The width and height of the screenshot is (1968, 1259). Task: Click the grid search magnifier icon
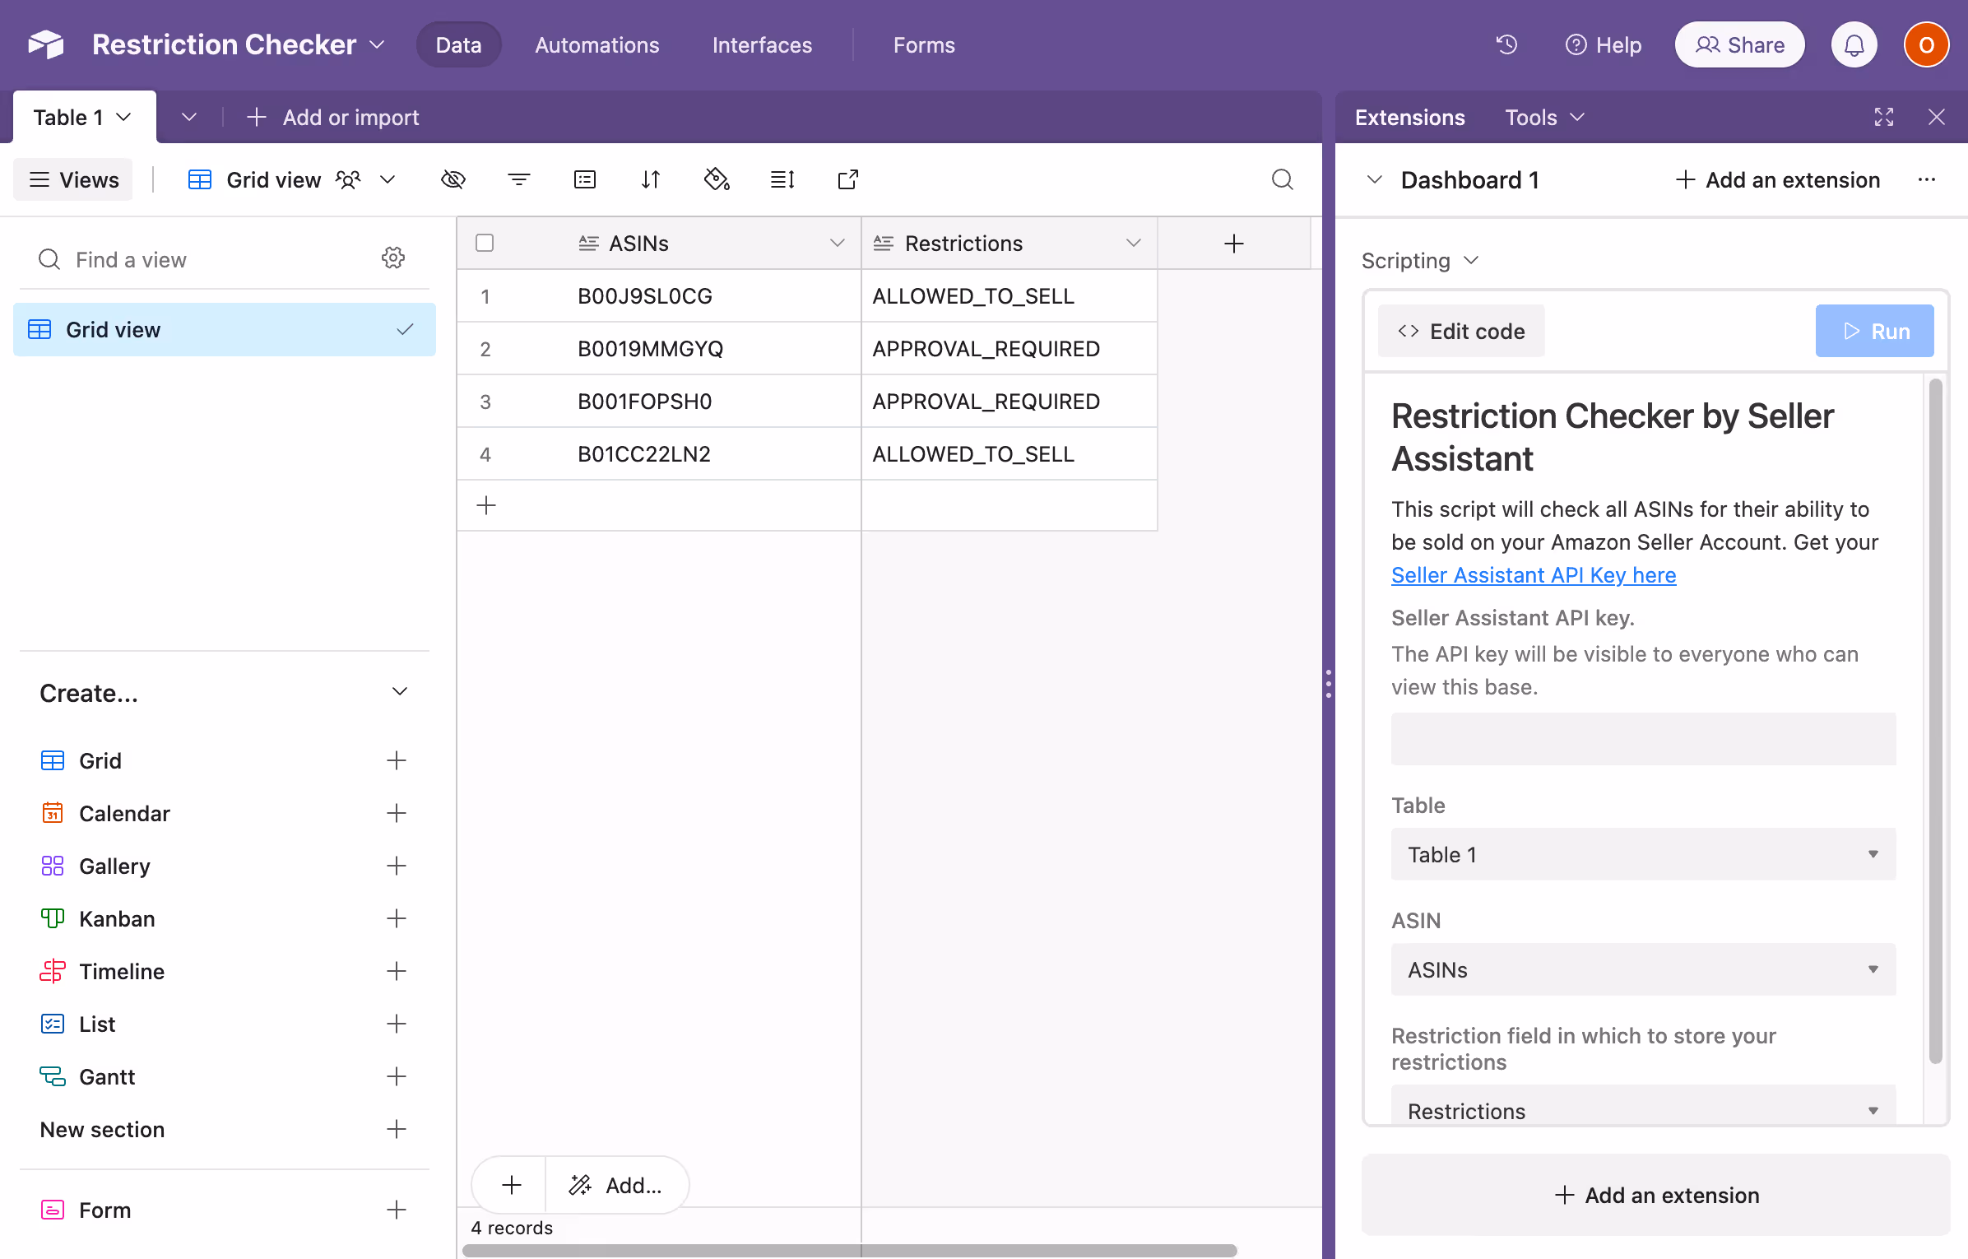pyautogui.click(x=1283, y=179)
